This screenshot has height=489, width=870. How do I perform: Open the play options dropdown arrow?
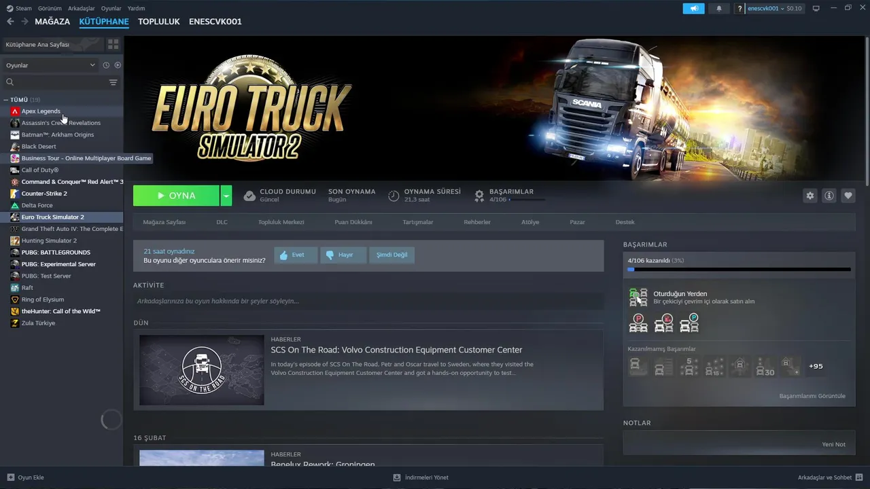tap(226, 196)
